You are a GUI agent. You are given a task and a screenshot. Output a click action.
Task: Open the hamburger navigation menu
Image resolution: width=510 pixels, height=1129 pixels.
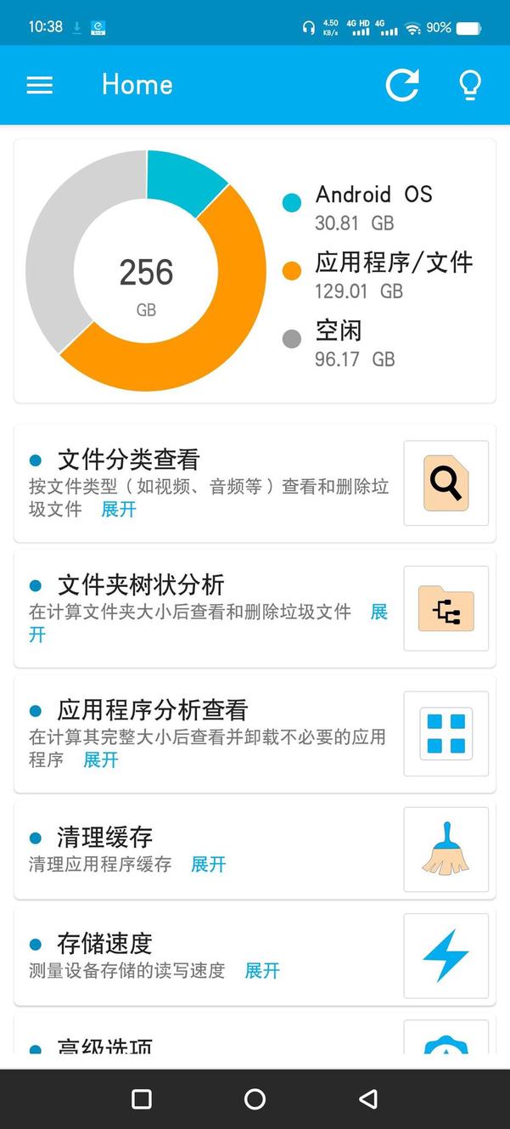click(39, 84)
